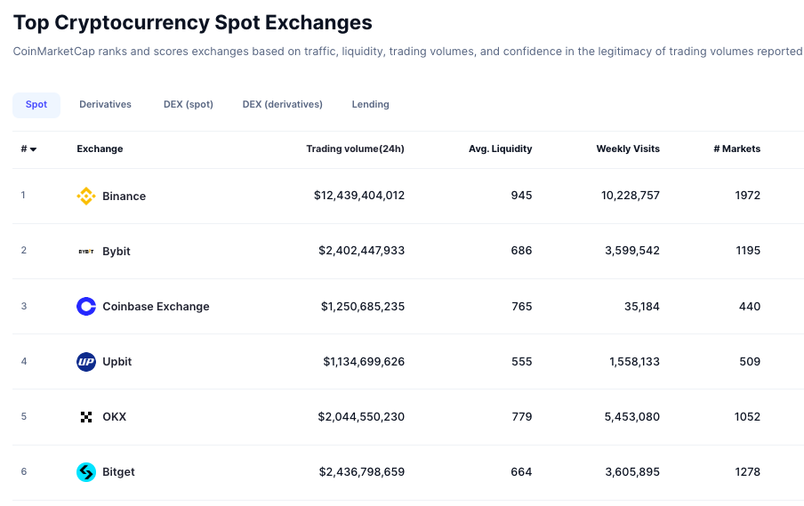Open the Coinbase Exchange link

[x=156, y=306]
